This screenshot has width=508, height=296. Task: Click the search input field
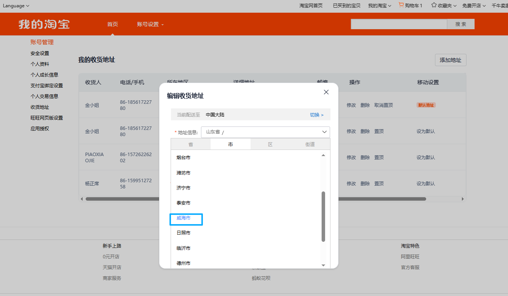click(x=398, y=24)
